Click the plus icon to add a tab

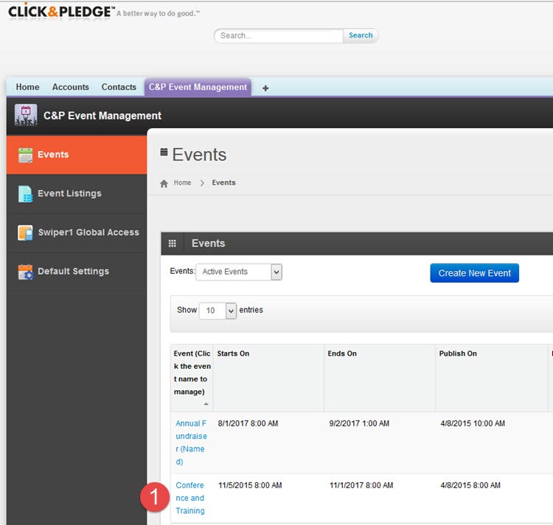pyautogui.click(x=265, y=88)
